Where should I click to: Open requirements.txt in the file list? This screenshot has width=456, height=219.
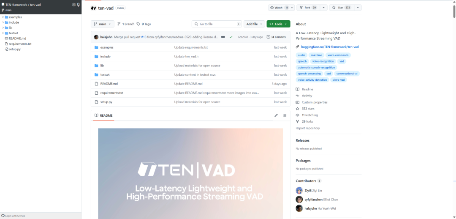(x=111, y=93)
